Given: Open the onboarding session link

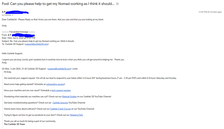Looking at the screenshot, I should pos(56,84).
